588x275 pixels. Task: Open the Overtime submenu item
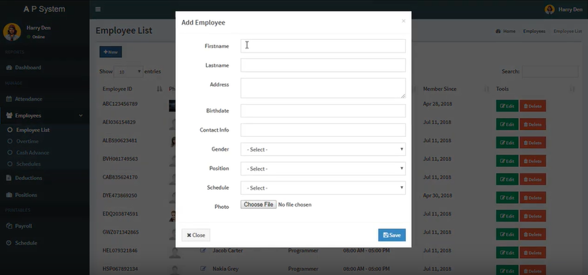click(28, 142)
